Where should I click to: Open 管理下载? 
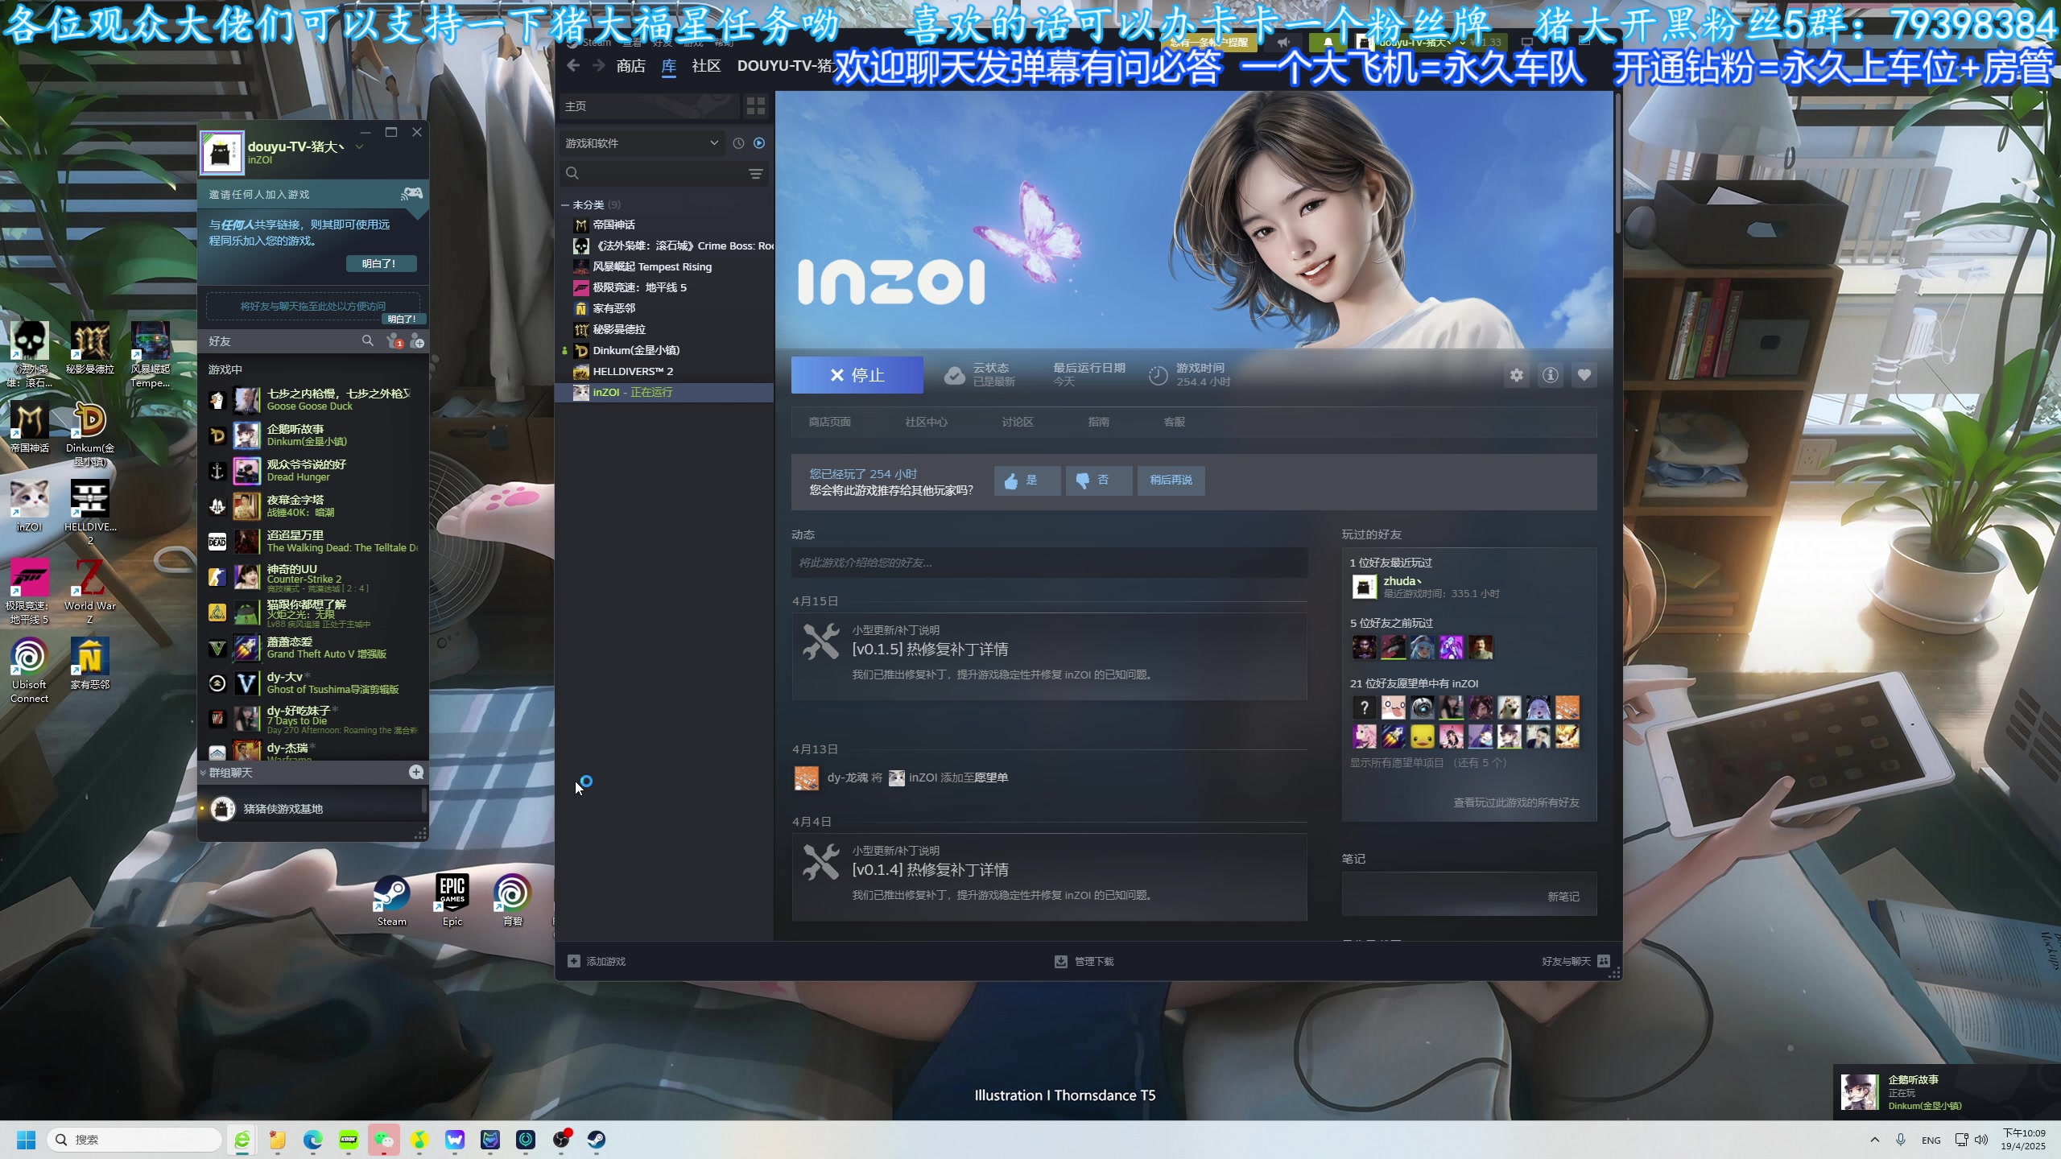click(x=1084, y=962)
